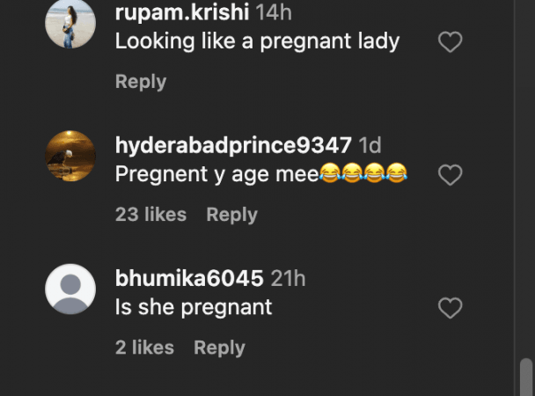Click the 21h timestamp next to bhumika6045
Screen dimensions: 535x396
click(x=288, y=278)
